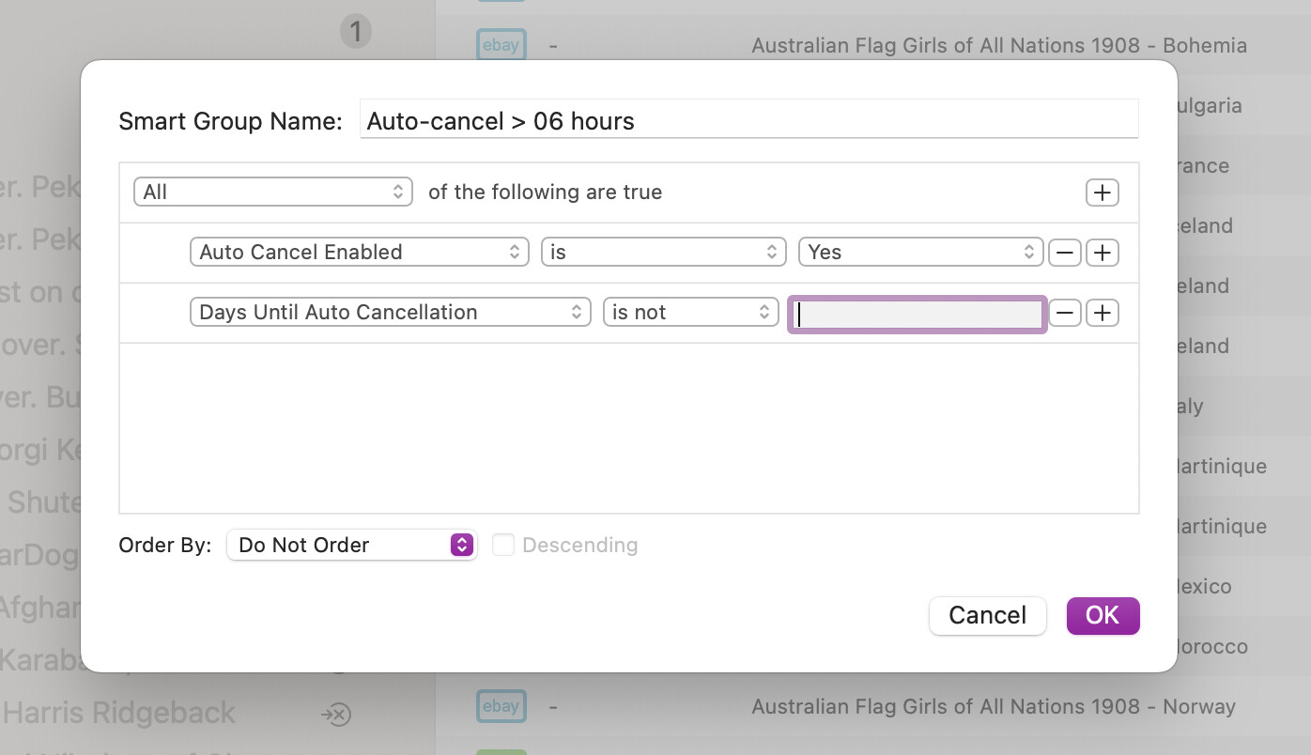Add a rule after Days Until Auto Cancellation
Screen dimensions: 1311x755
pos(1102,313)
